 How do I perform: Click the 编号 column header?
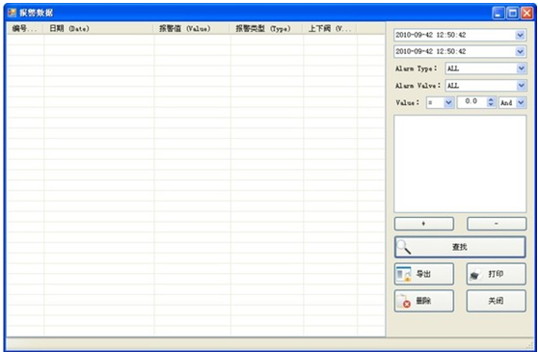(25, 29)
